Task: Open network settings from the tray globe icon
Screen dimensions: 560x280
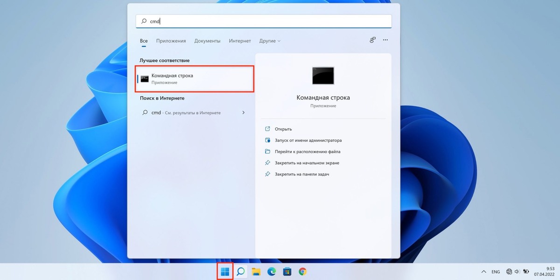Action: pyautogui.click(x=509, y=272)
